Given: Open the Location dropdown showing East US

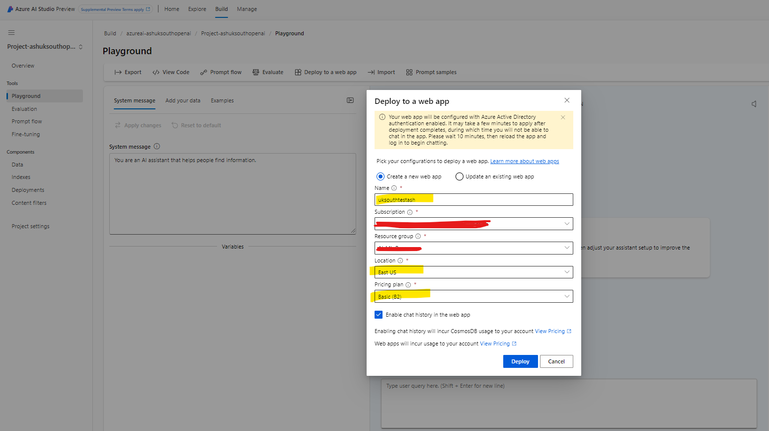Looking at the screenshot, I should click(473, 272).
